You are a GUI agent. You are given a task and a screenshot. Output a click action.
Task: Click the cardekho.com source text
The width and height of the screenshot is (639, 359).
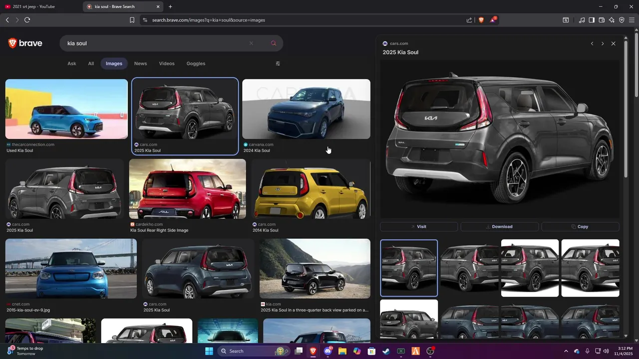(149, 224)
